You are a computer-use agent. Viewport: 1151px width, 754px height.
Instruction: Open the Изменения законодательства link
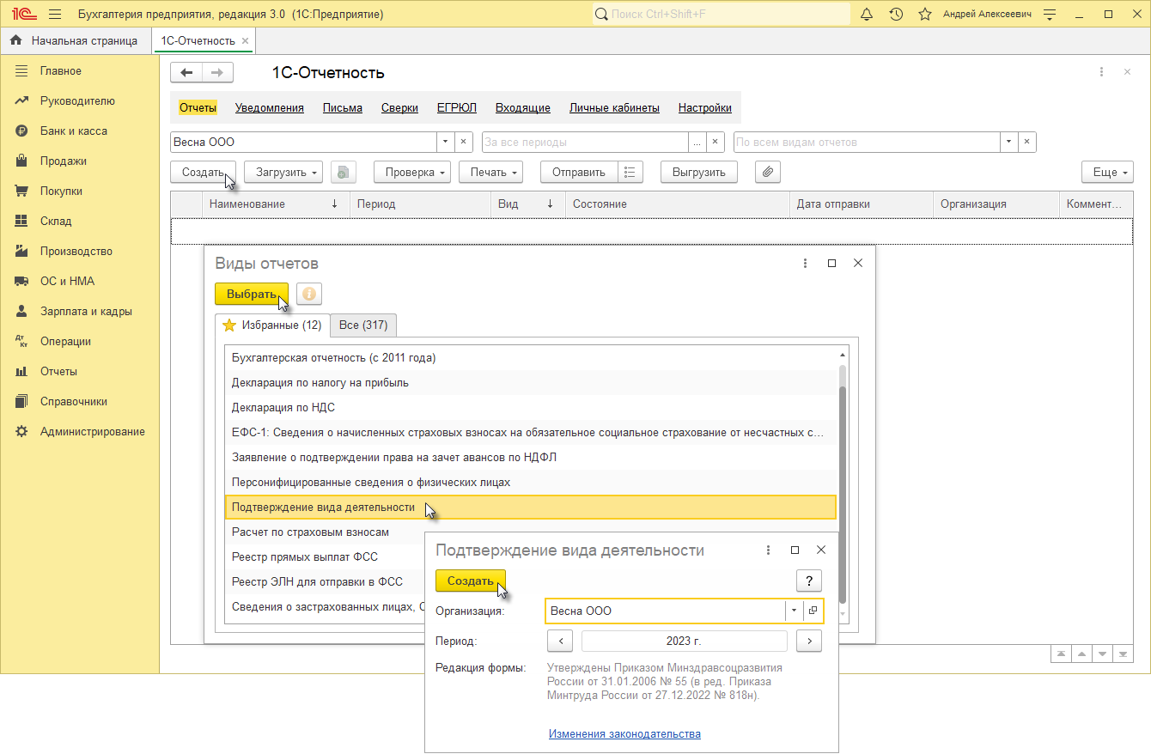point(624,734)
